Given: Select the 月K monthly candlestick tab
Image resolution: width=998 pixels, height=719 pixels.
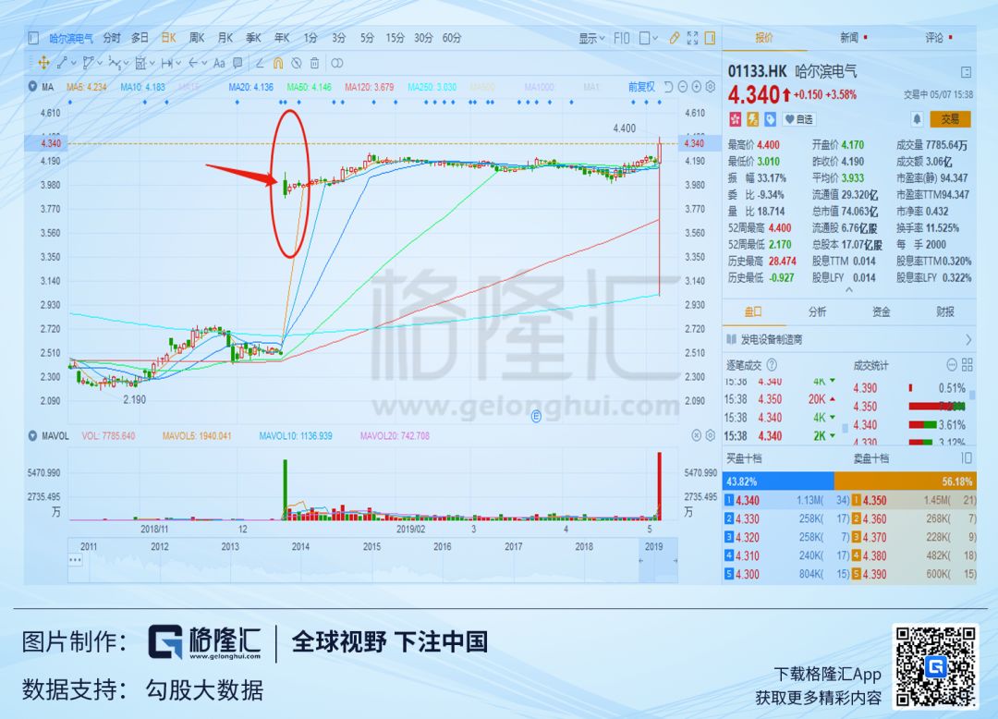Looking at the screenshot, I should [x=225, y=38].
